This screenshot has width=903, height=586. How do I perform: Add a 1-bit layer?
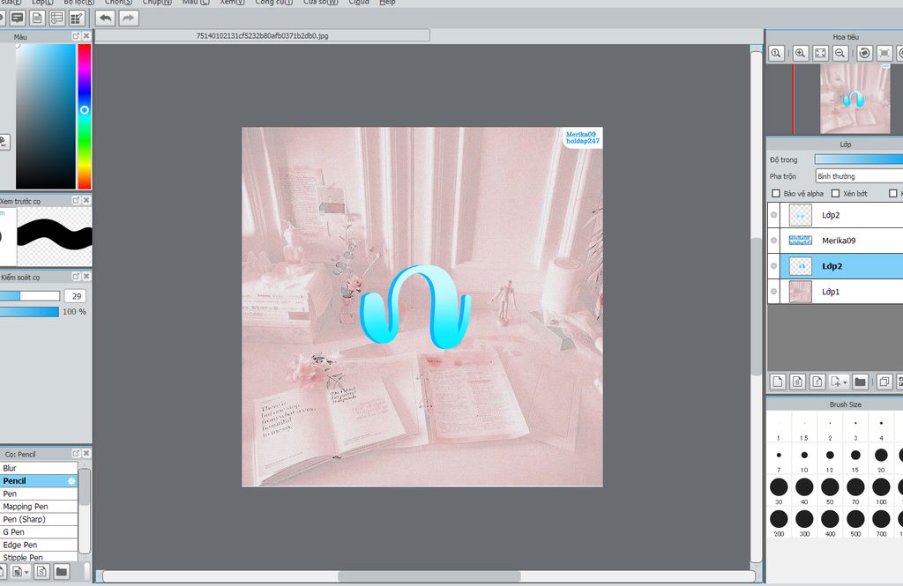[x=817, y=382]
